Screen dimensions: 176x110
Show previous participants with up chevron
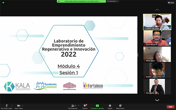tap(157, 10)
